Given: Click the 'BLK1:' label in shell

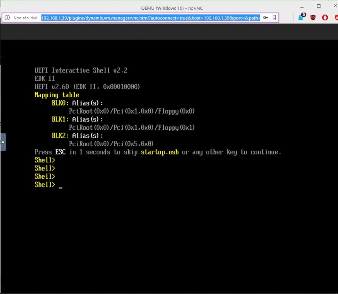Looking at the screenshot, I should coord(60,119).
